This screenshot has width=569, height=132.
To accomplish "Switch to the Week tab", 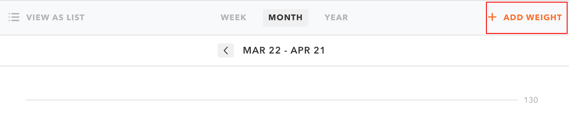I will (x=233, y=17).
